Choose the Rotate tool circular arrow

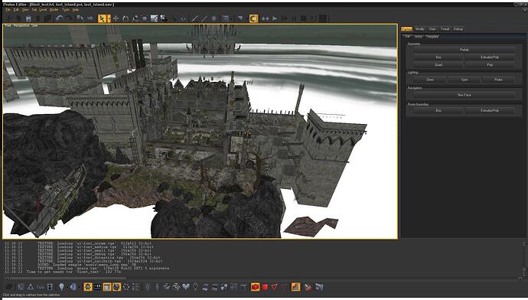pyautogui.click(x=125, y=18)
